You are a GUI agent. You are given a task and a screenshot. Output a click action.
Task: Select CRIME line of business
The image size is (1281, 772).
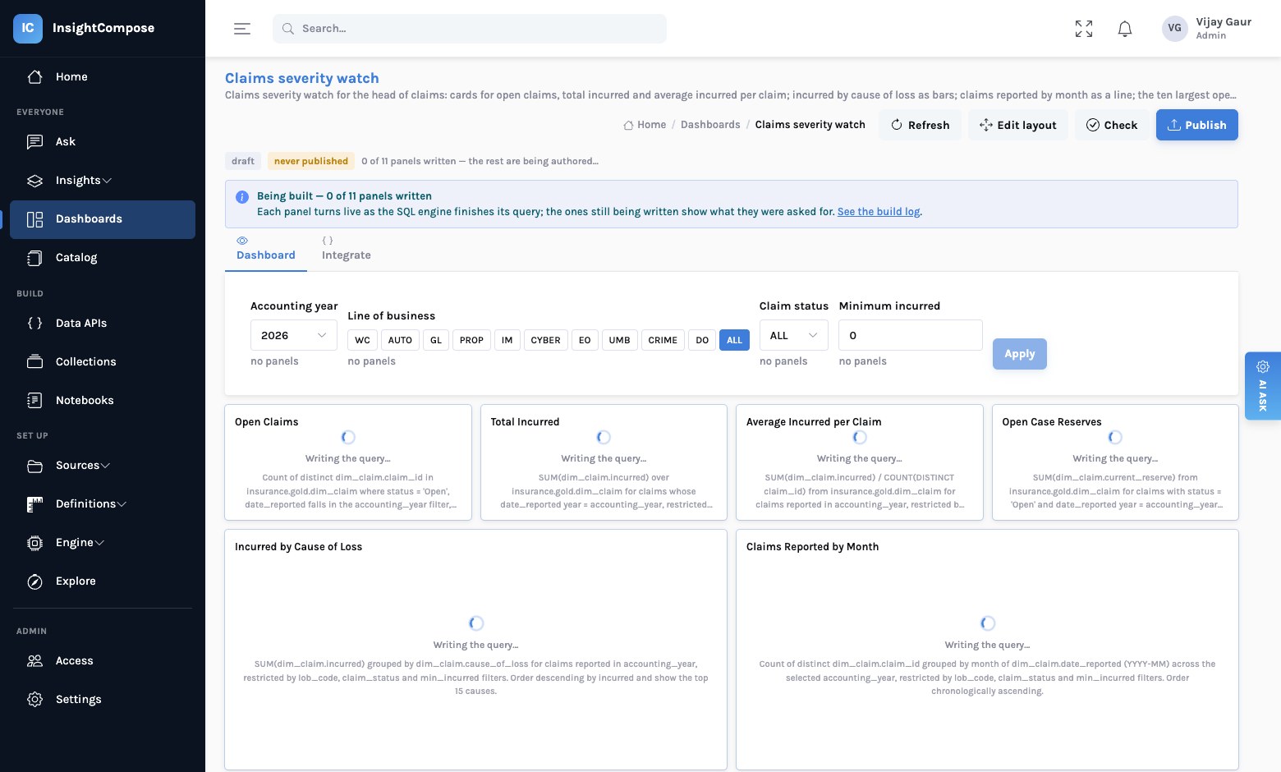click(x=663, y=340)
